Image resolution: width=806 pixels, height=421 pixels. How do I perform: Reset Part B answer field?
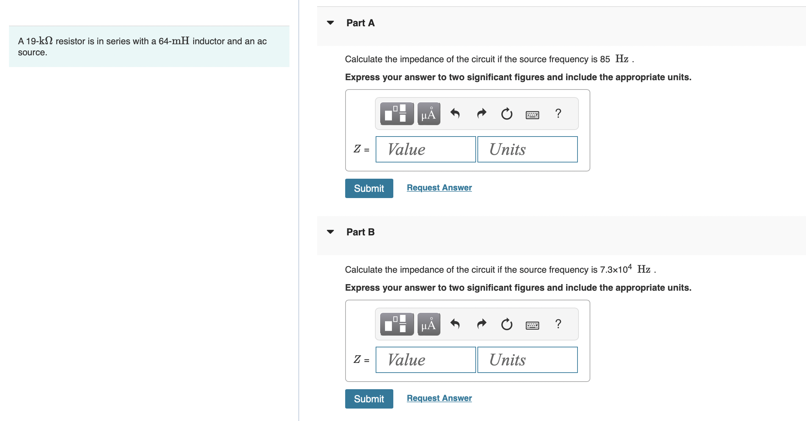[x=507, y=324]
